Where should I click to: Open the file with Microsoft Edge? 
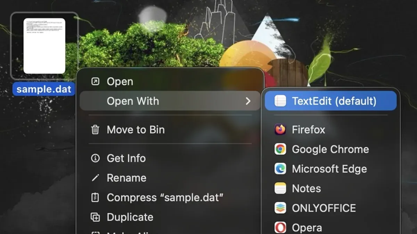[x=330, y=169]
